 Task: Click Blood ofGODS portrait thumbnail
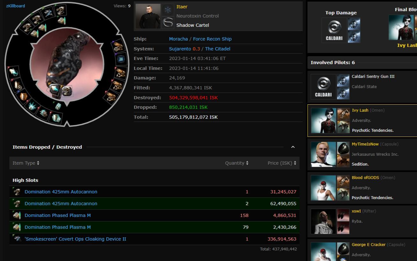click(x=323, y=188)
